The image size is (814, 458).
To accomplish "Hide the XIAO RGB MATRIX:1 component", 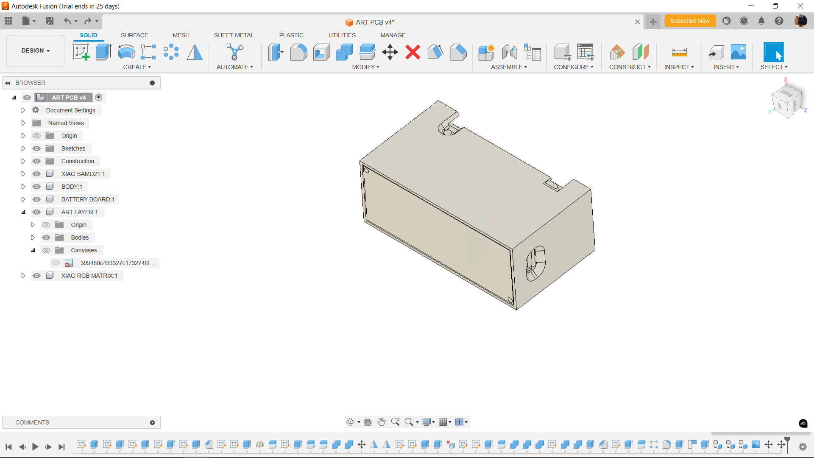I will [x=36, y=276].
